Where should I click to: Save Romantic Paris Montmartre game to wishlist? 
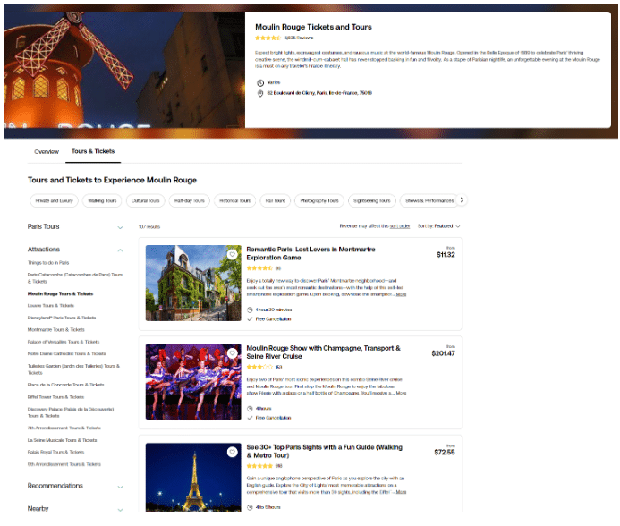click(233, 254)
